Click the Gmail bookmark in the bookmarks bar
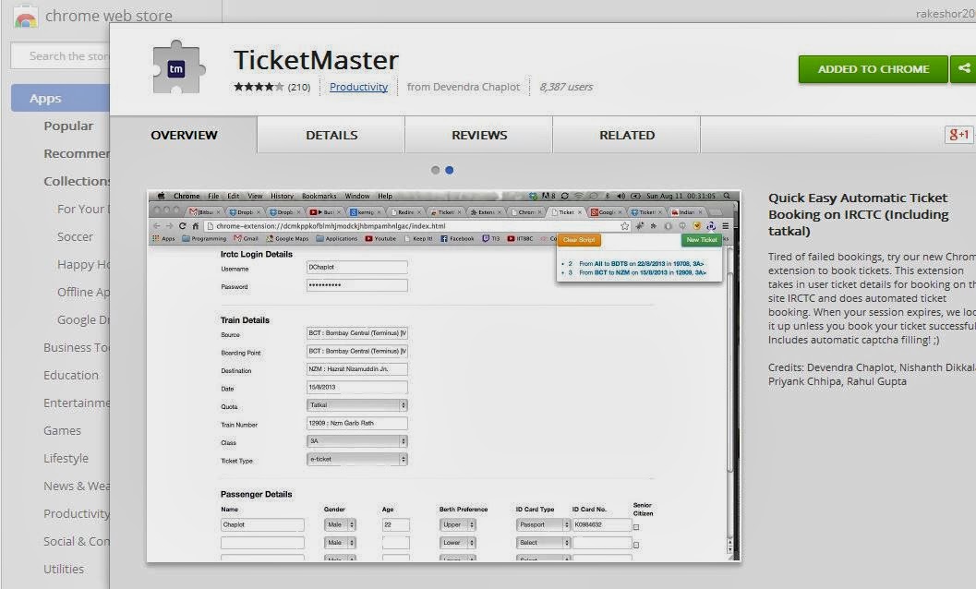 pos(246,238)
